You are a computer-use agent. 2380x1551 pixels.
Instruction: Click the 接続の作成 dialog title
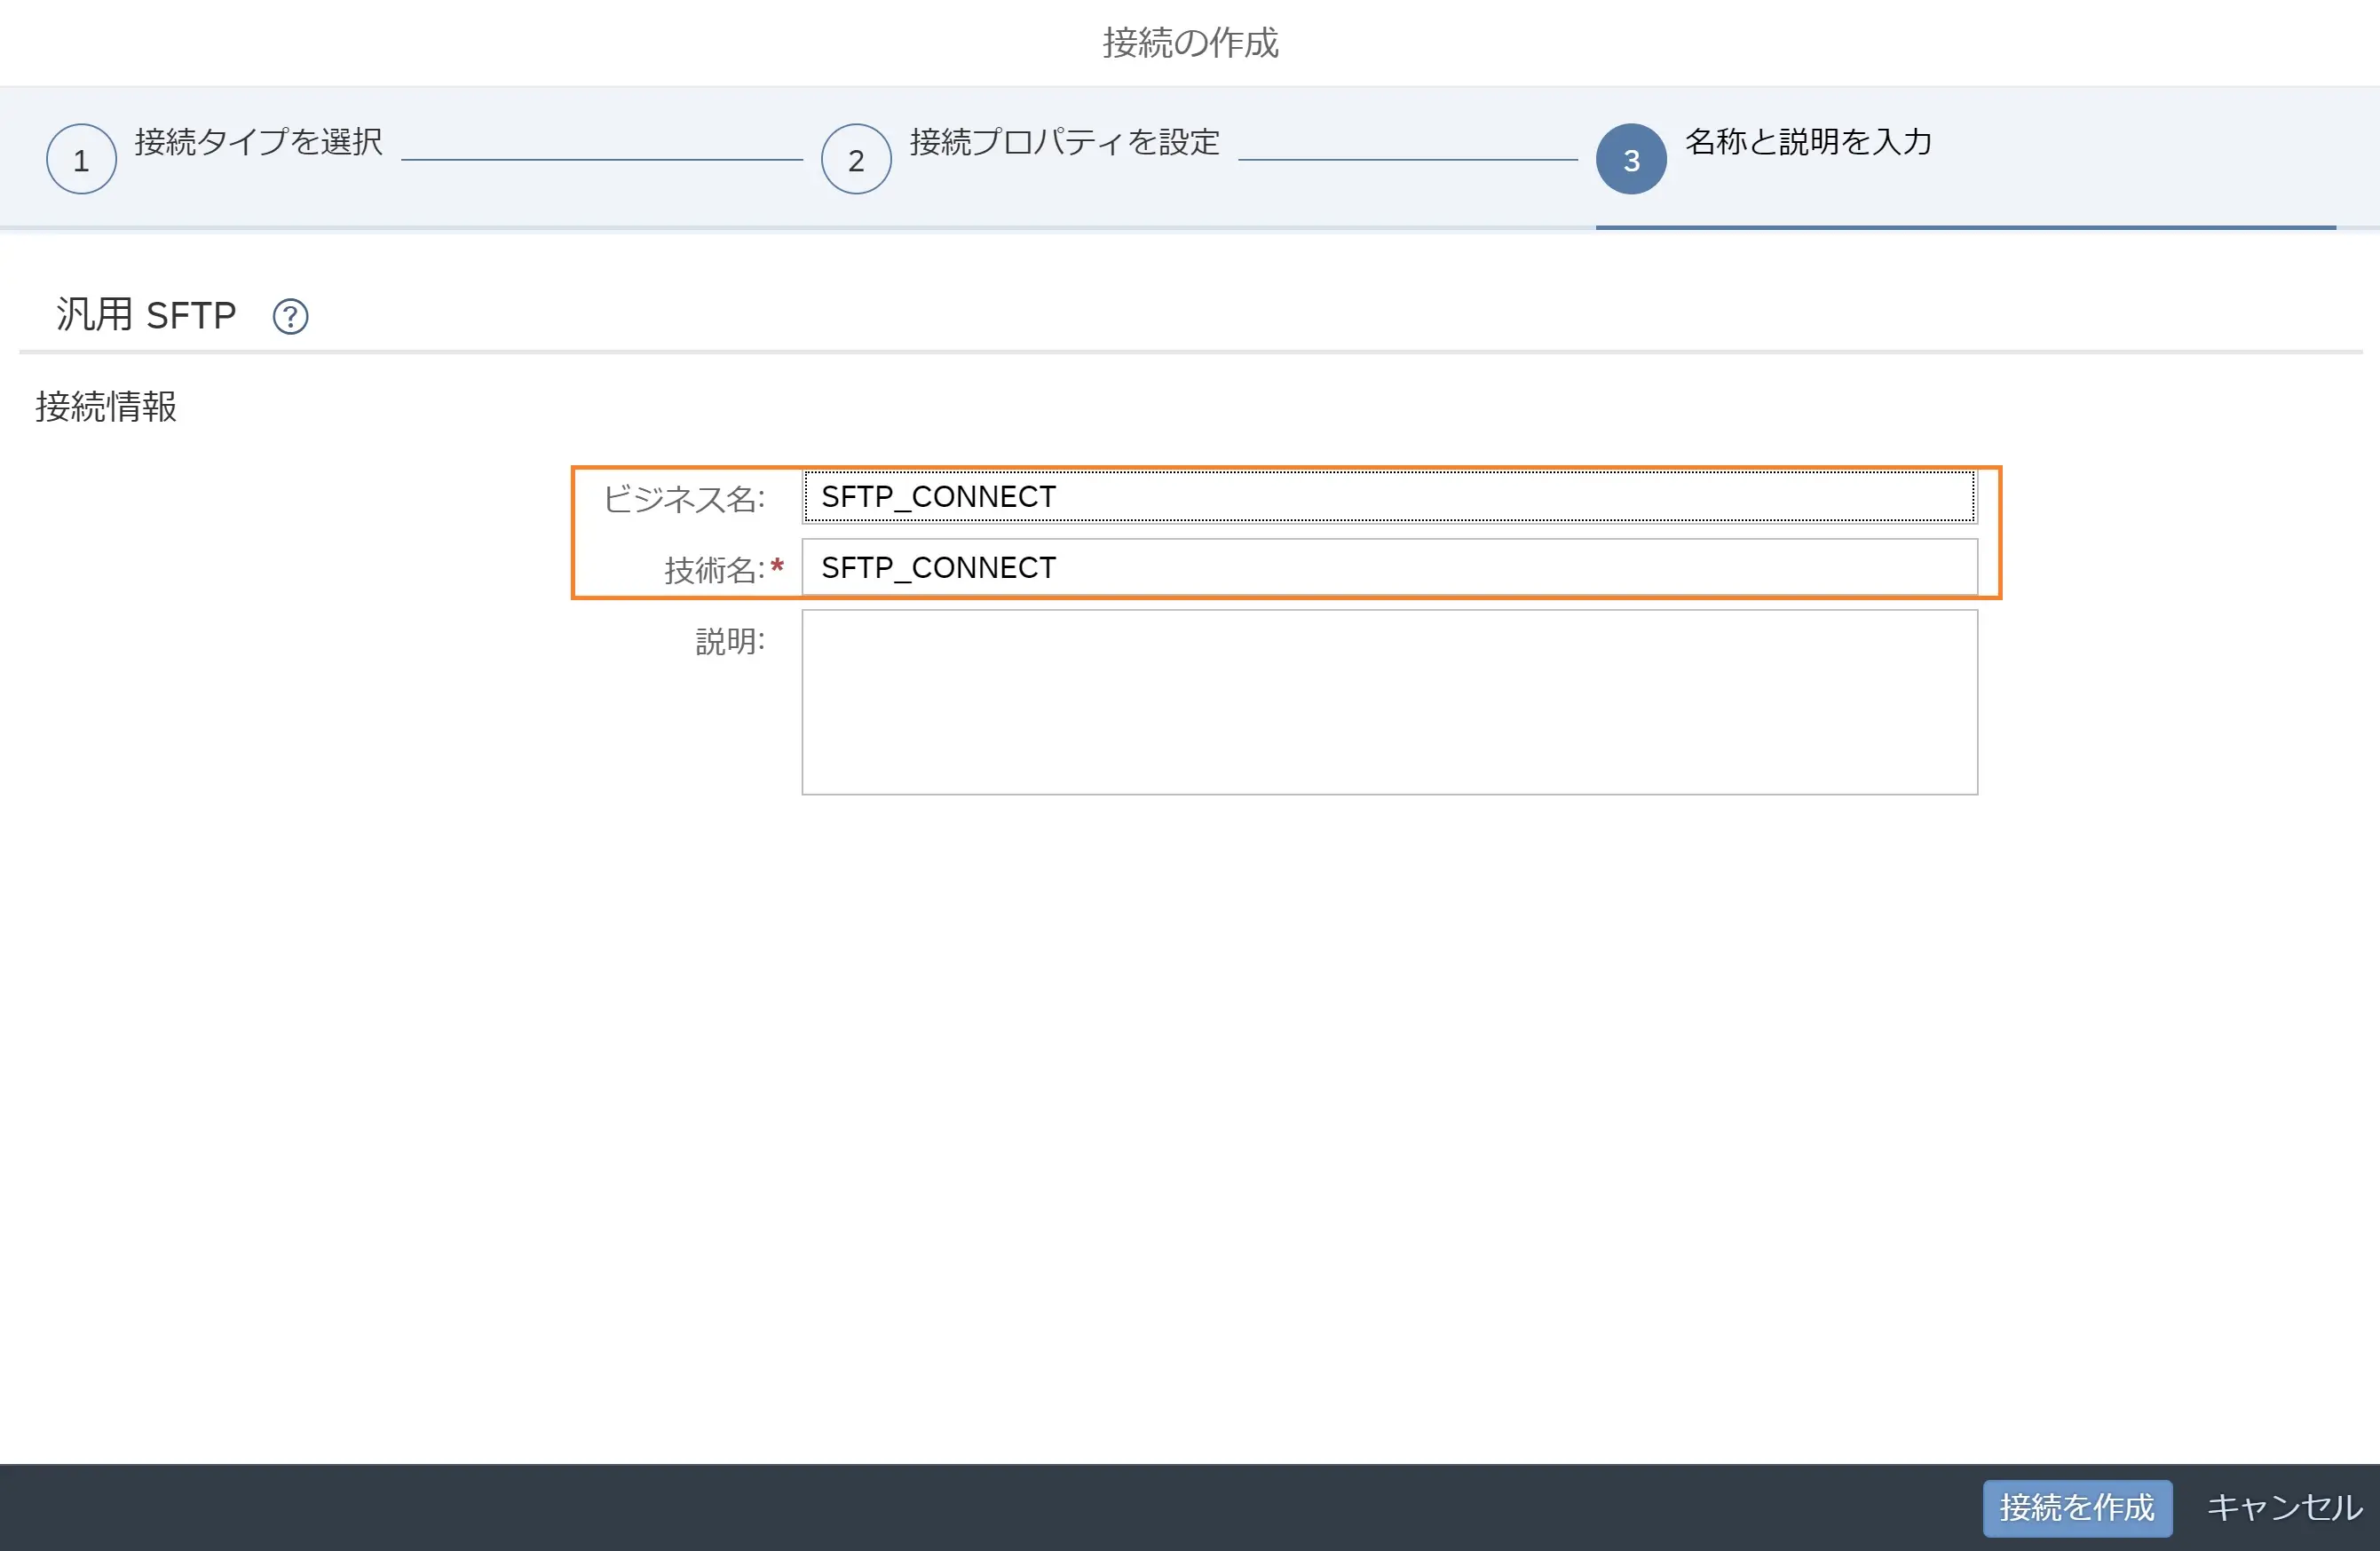tap(1190, 43)
